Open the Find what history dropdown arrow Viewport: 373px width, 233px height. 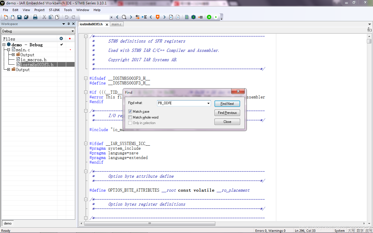[x=208, y=103]
